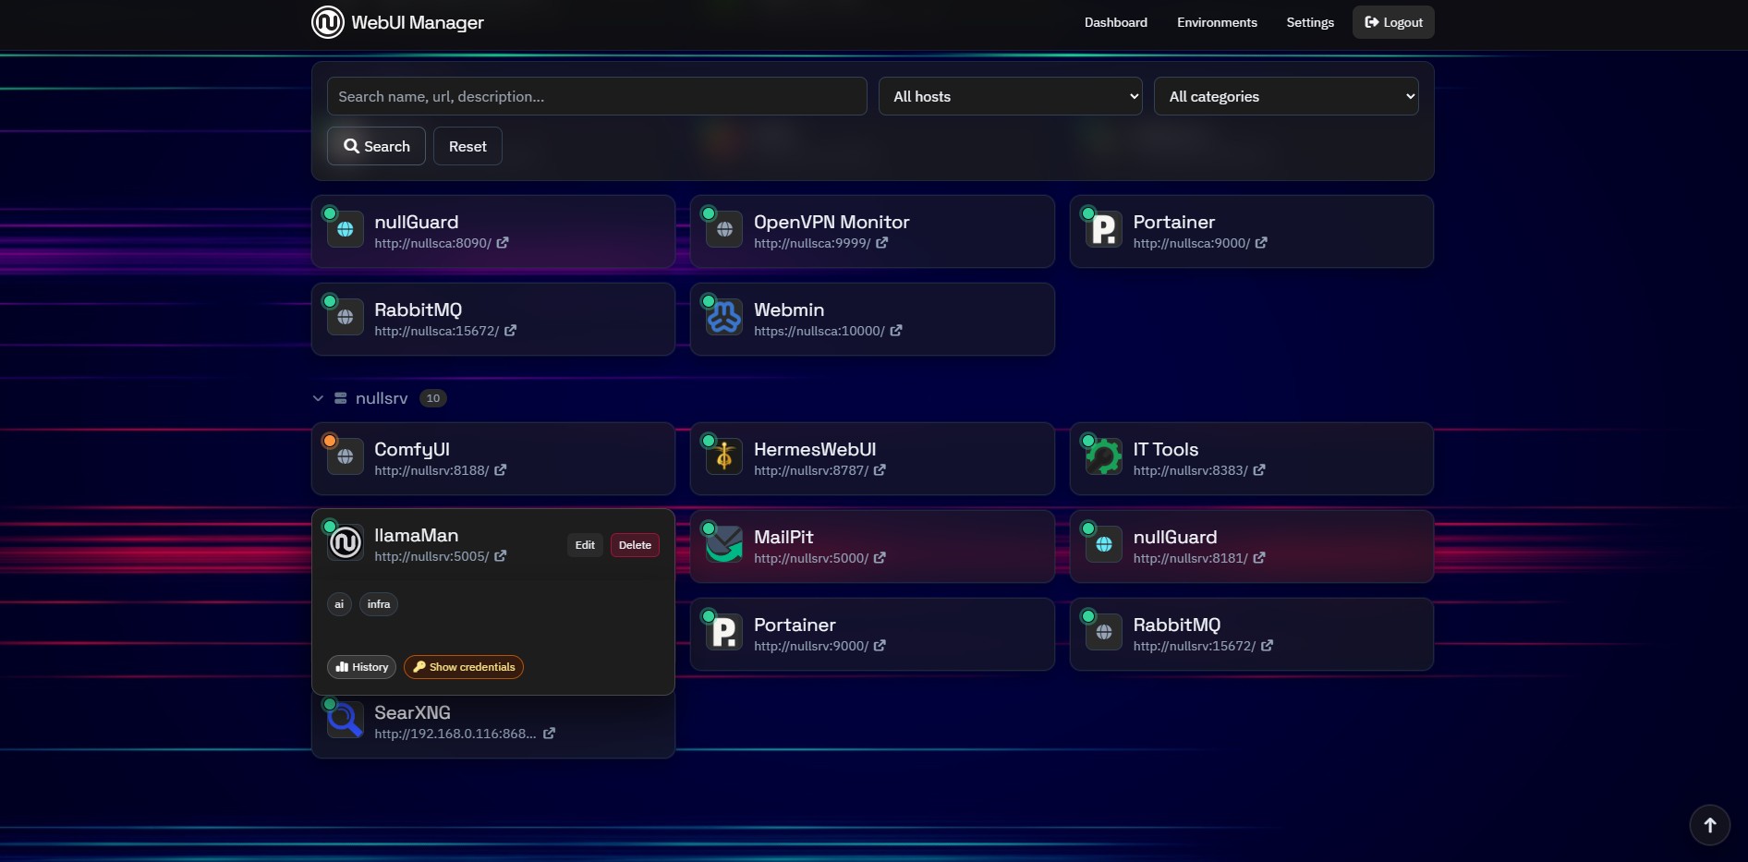The height and width of the screenshot is (862, 1748).
Task: Click the nullsrv server group icon
Action: pyautogui.click(x=341, y=398)
